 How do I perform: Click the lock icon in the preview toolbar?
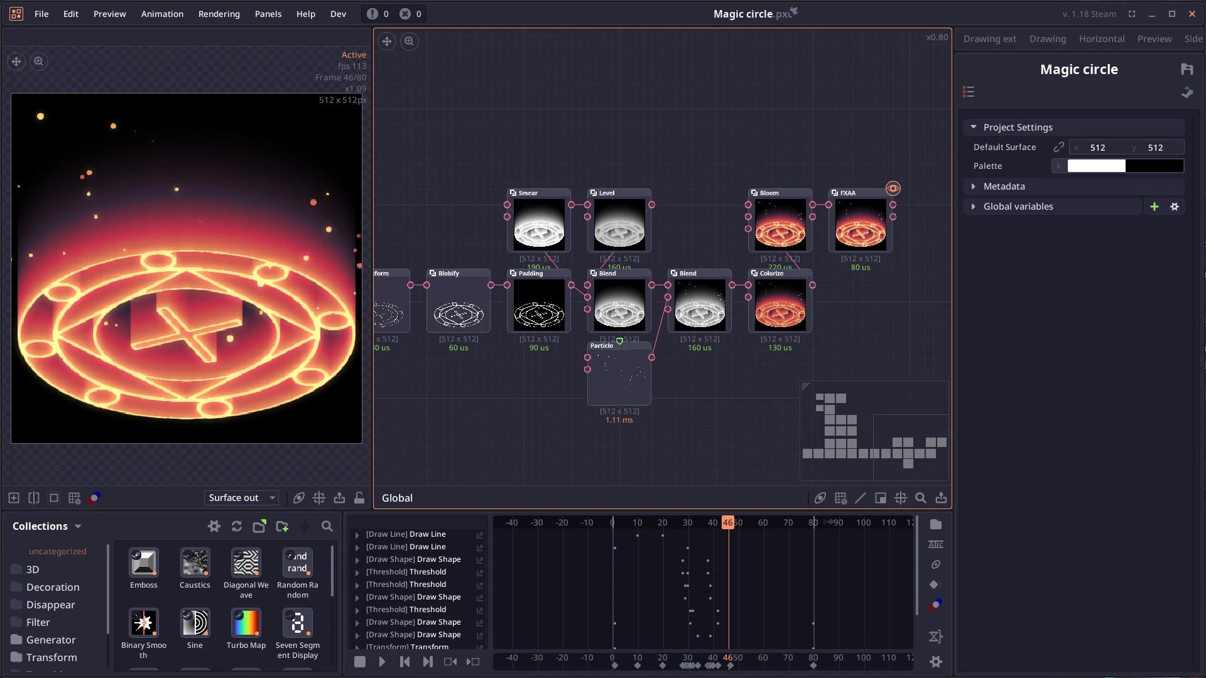[359, 498]
